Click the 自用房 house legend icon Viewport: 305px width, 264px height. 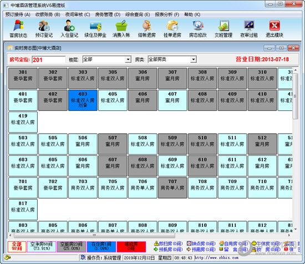221,243
